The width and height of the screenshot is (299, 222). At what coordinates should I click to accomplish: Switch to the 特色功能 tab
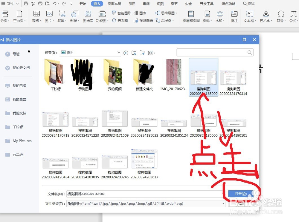[228, 4]
